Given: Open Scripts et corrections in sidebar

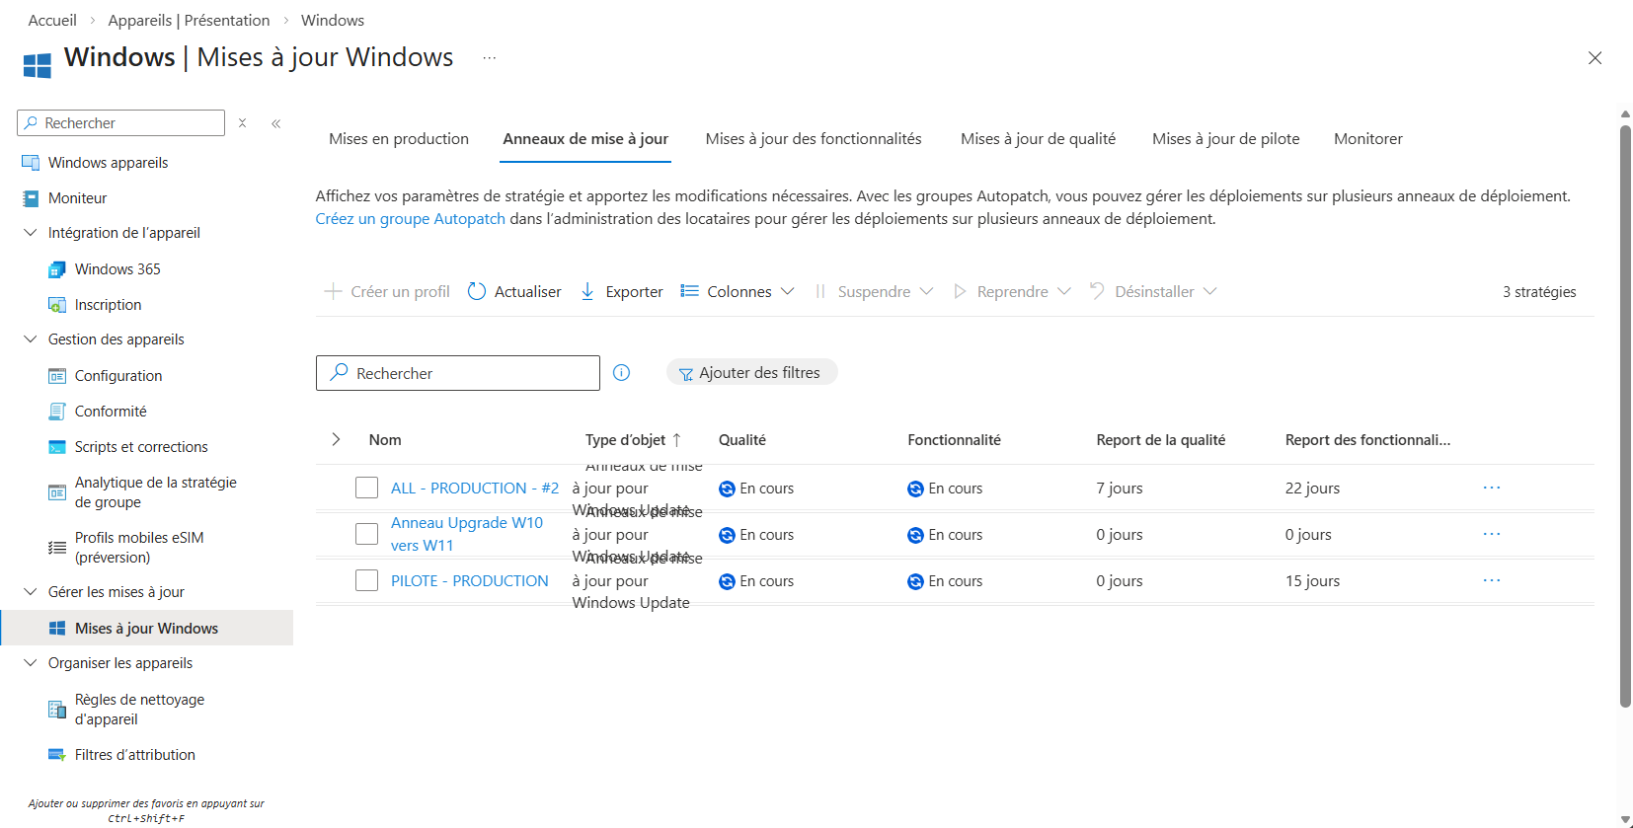Looking at the screenshot, I should point(141,447).
